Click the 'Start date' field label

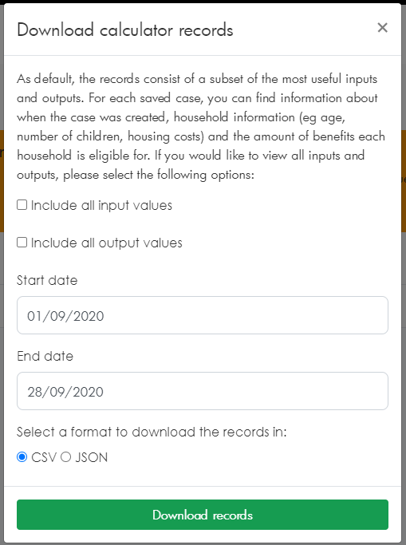(47, 280)
